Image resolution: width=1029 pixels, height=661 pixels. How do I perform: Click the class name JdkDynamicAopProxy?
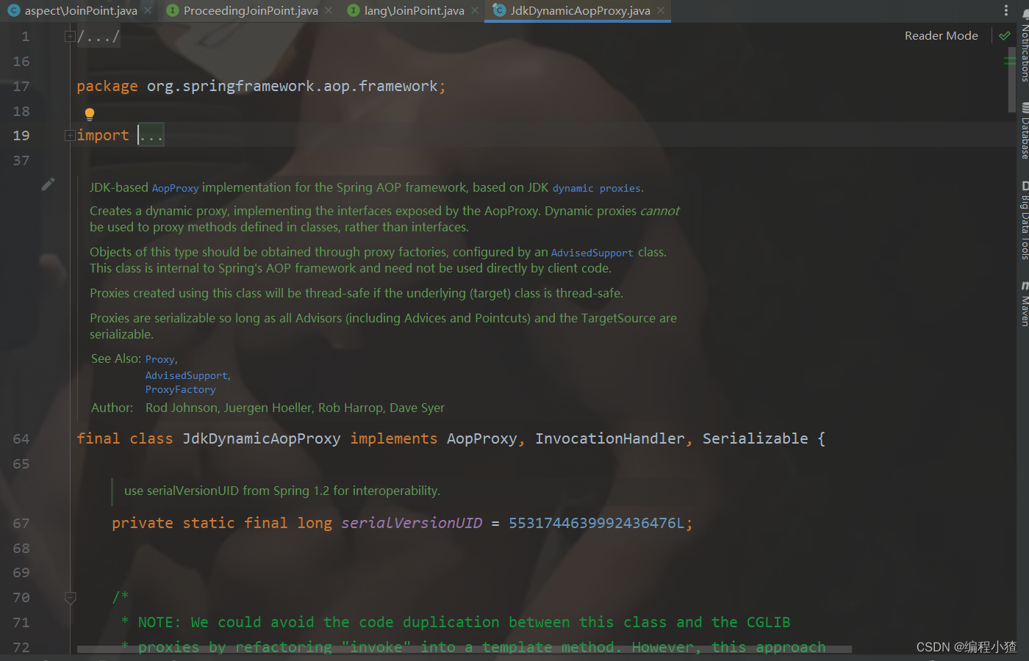coord(261,439)
